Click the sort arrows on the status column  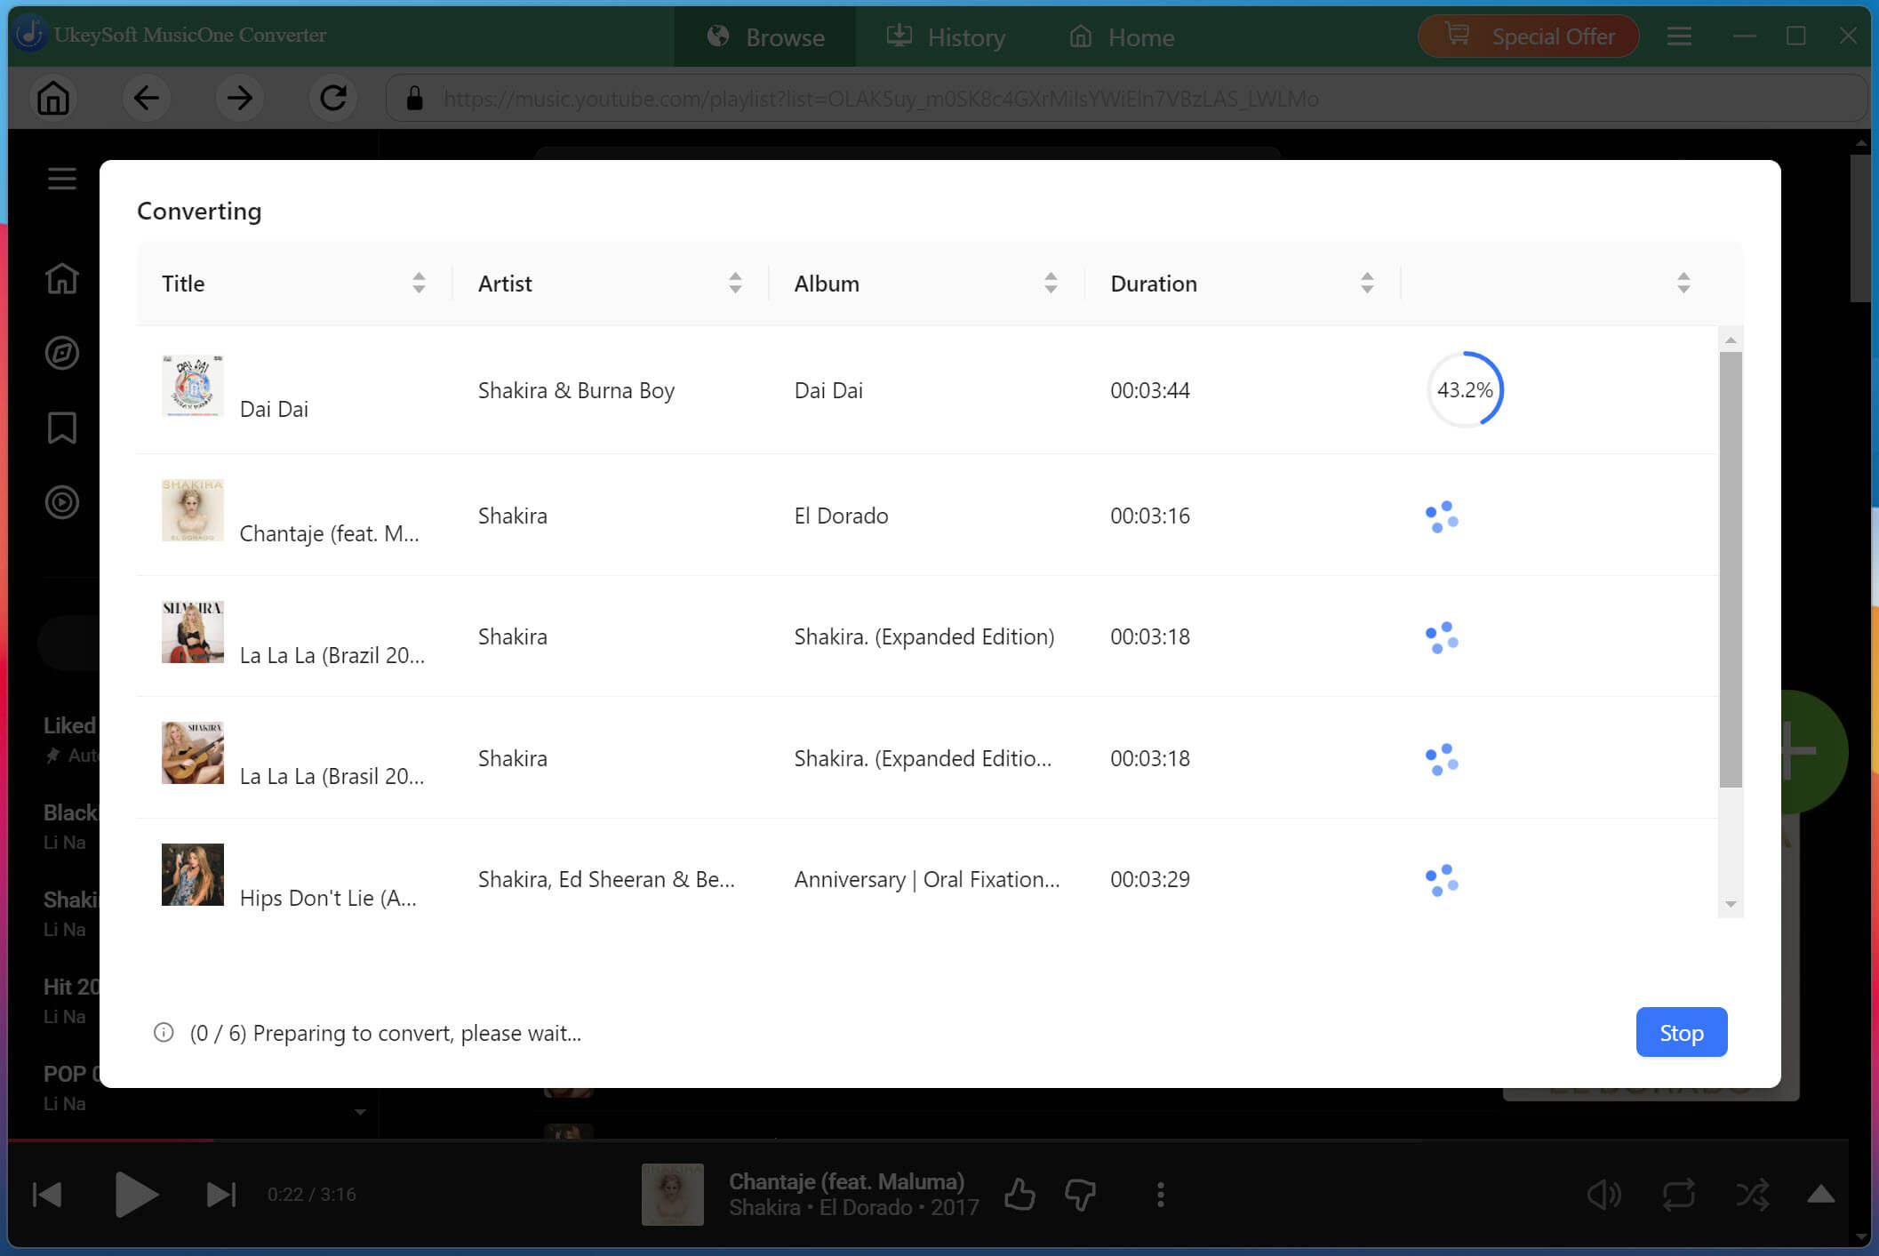tap(1683, 283)
